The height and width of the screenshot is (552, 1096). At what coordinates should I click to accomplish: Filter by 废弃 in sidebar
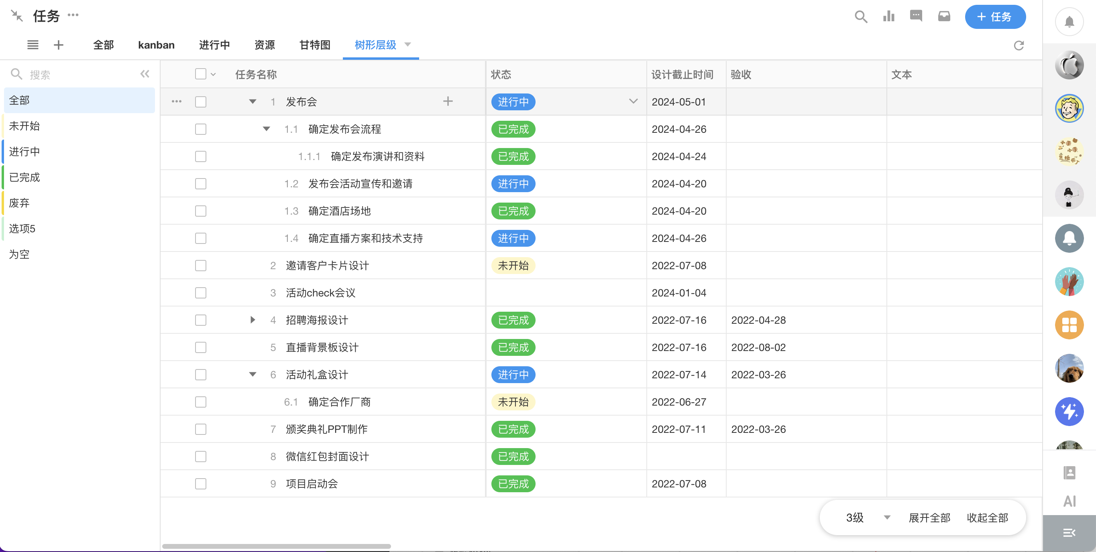79,203
